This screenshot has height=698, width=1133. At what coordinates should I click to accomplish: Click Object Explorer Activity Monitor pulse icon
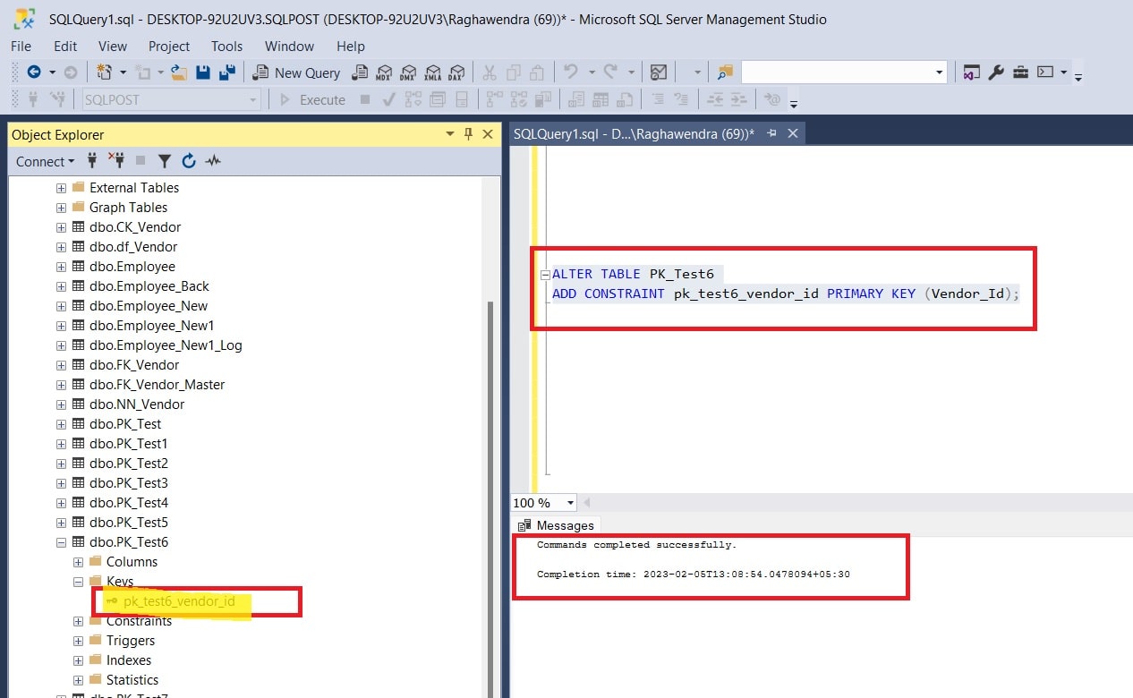213,161
